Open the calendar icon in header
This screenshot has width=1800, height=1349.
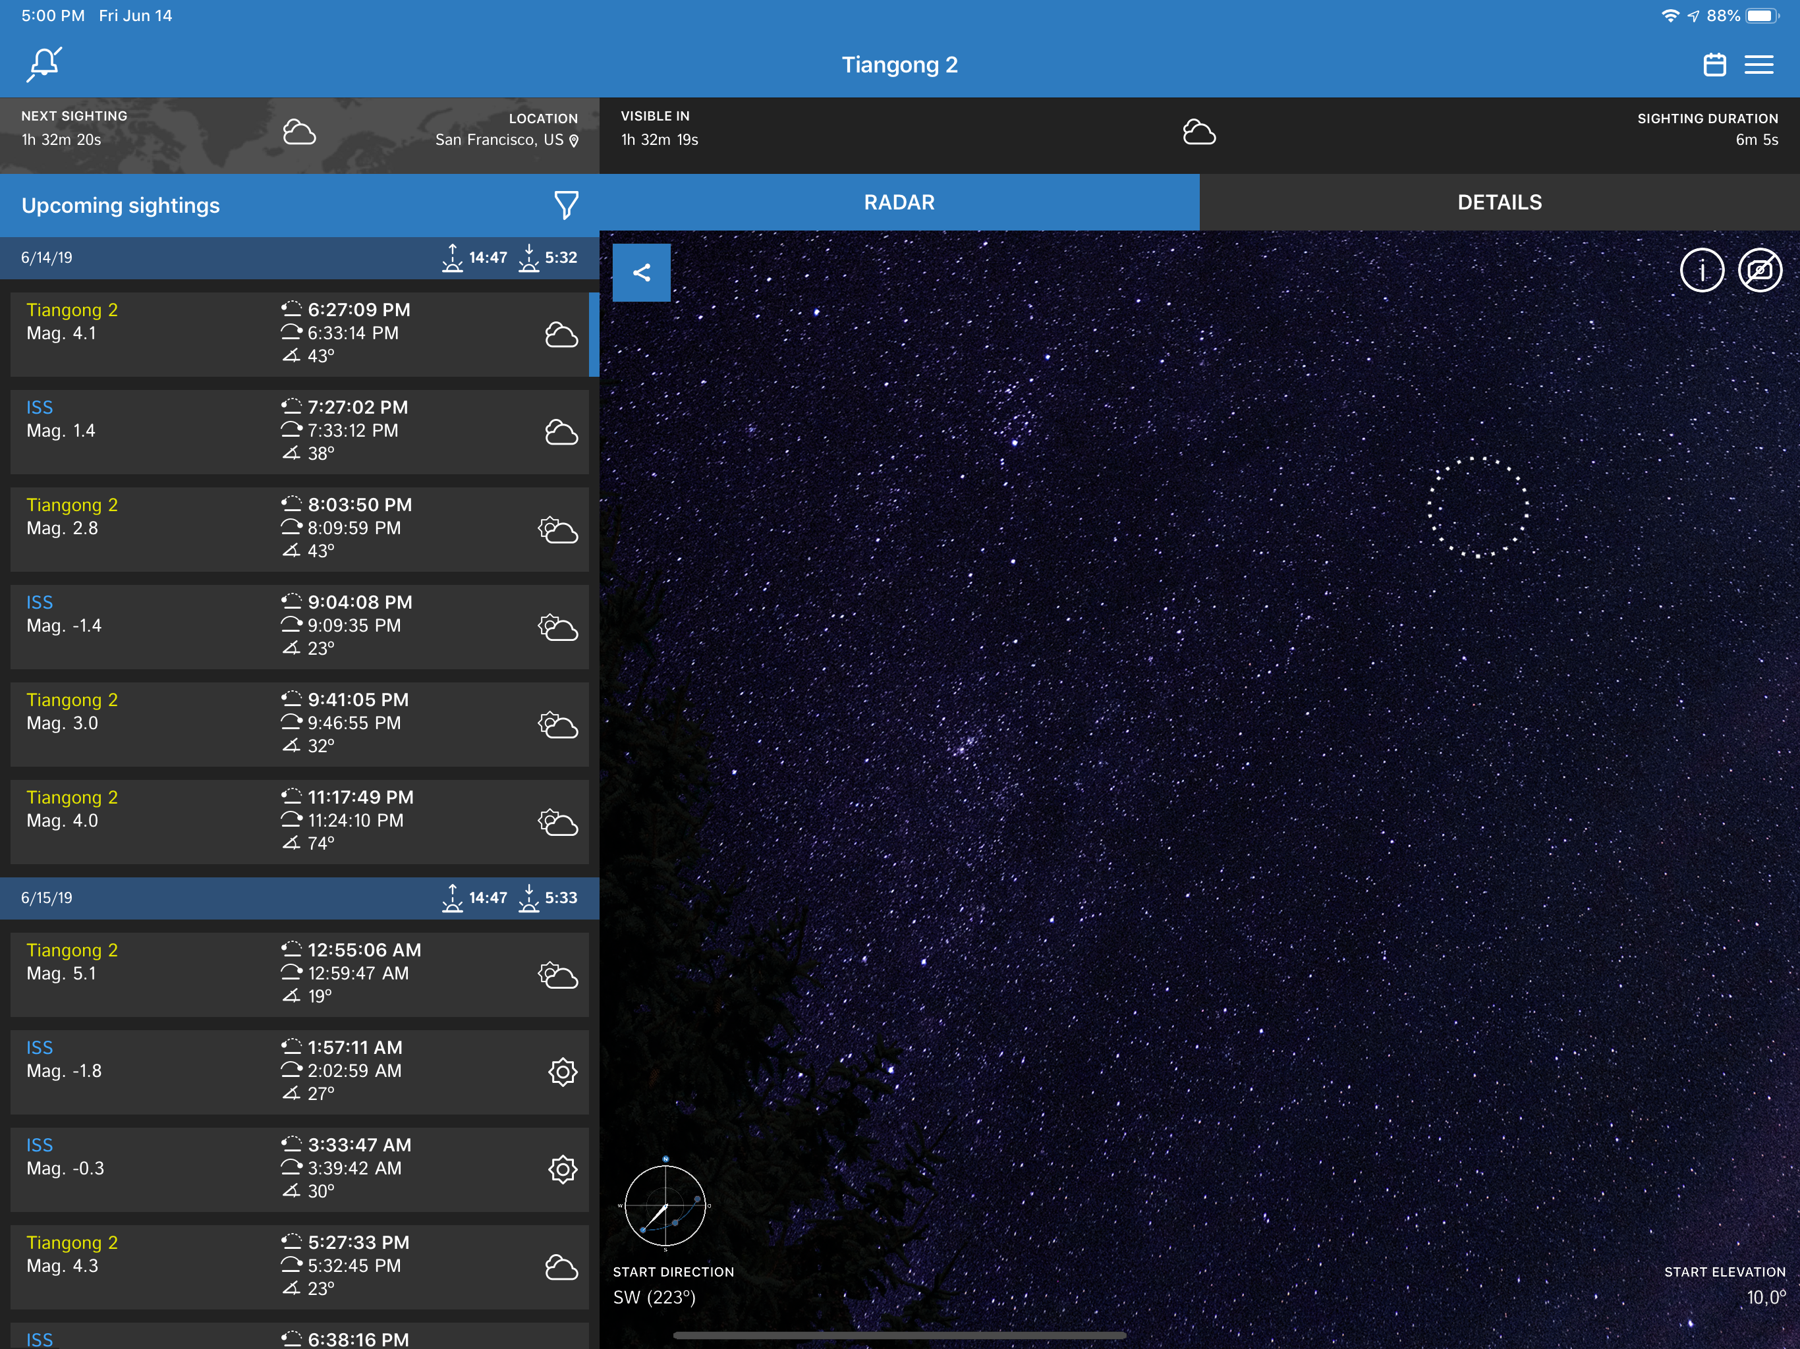click(x=1714, y=65)
